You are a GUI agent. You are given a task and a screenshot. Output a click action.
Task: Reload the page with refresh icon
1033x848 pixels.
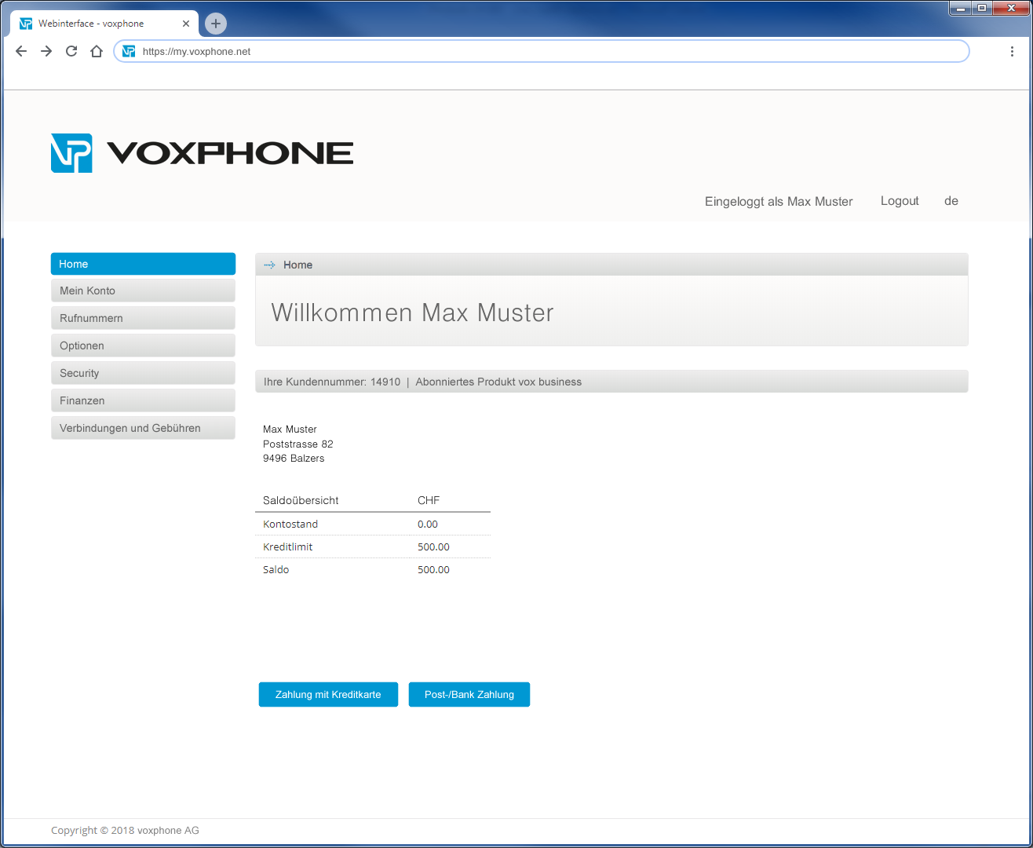71,51
